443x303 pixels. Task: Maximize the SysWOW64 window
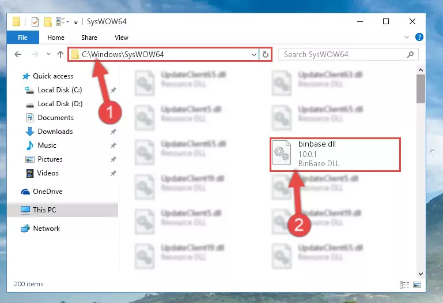[385, 21]
